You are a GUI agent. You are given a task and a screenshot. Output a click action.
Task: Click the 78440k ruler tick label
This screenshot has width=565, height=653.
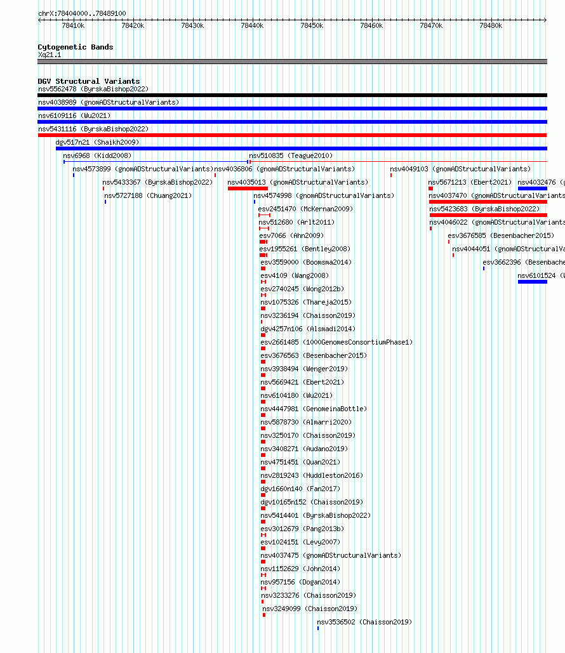(x=252, y=26)
